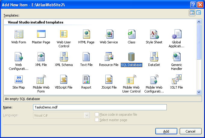The image size is (205, 138).
Task: Open the Language dropdown showing Visual C#
Action: point(61,115)
